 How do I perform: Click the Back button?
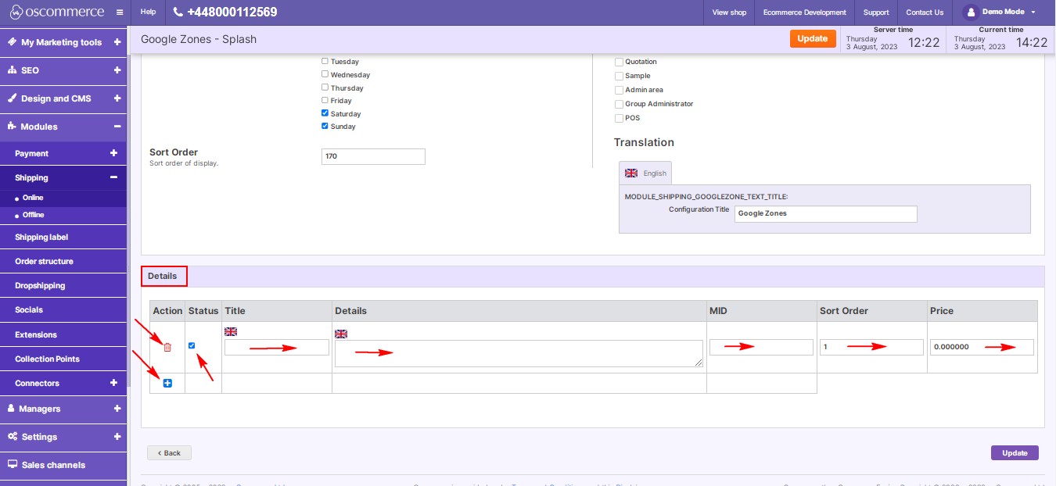point(169,453)
